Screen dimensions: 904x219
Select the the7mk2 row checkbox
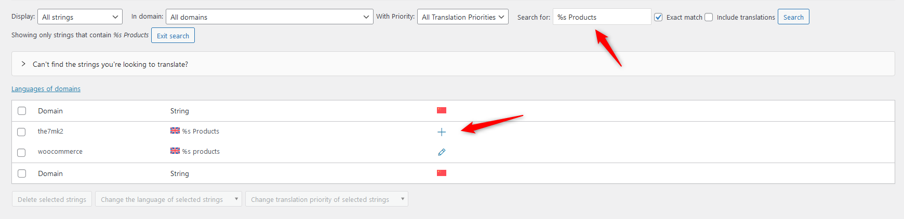[21, 132]
